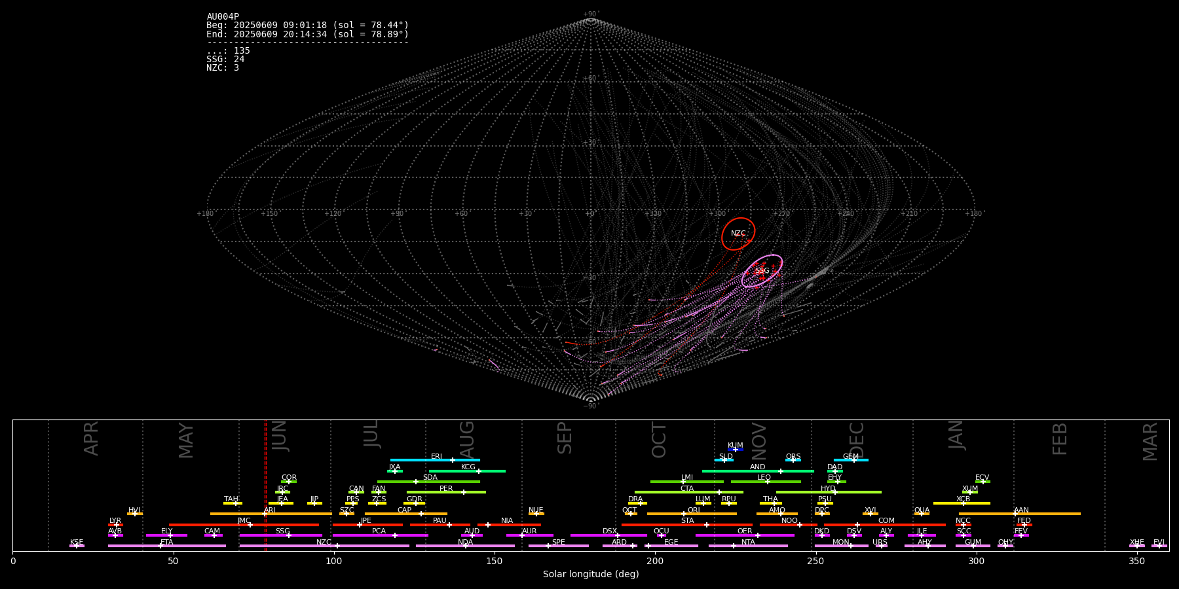Select the magenta PCA shower bar
The image size is (1179, 589).
coord(380,535)
